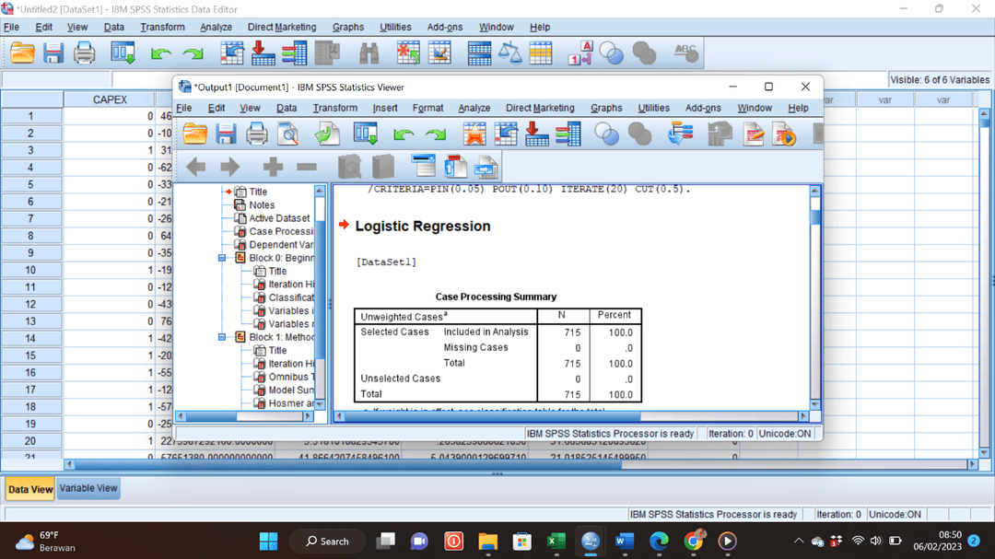This screenshot has width=995, height=559.
Task: Collapse Block 1: Method node in outline
Action: [x=222, y=337]
